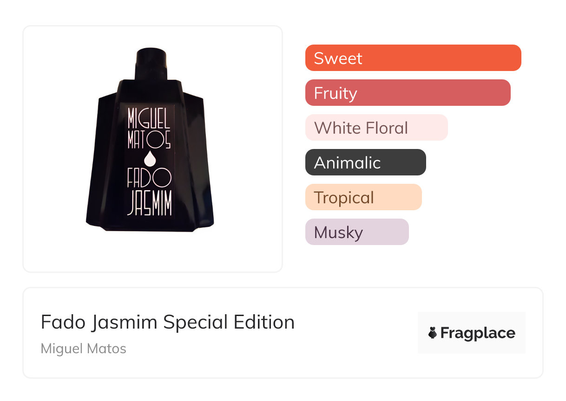
Task: Click the Tropical accord bar
Action: (363, 197)
